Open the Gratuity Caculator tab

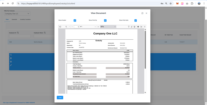click(x=25, y=19)
